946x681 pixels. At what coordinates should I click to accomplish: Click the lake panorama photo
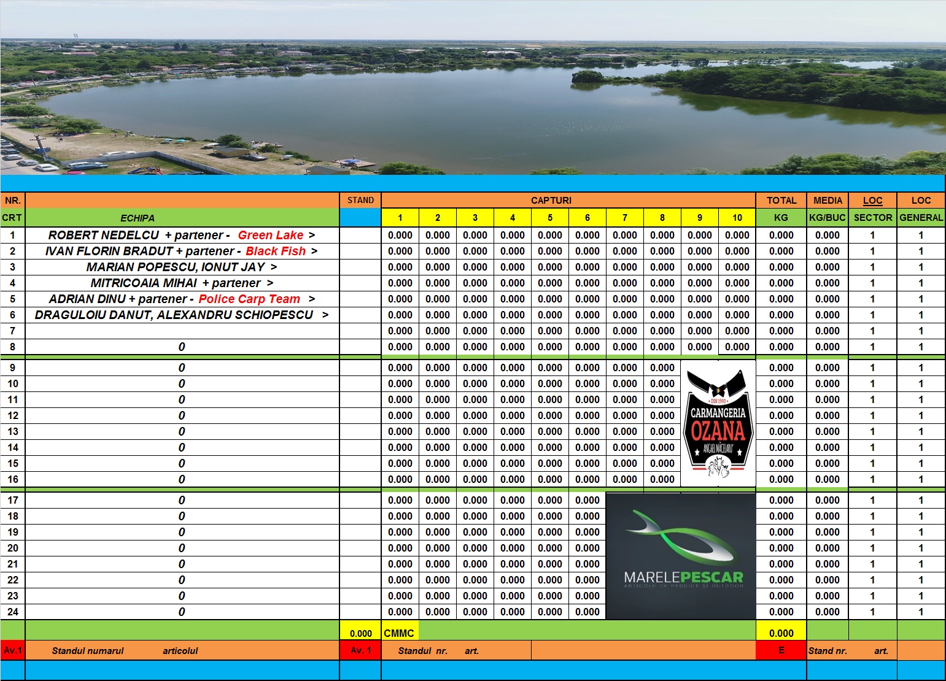[x=473, y=88]
